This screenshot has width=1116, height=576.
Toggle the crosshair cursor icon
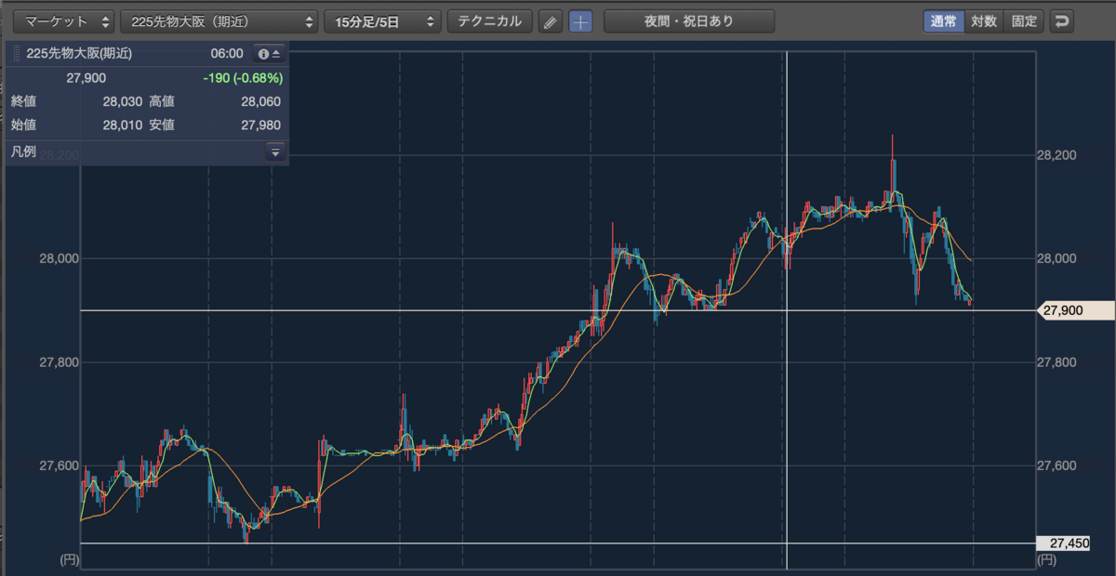tap(580, 21)
